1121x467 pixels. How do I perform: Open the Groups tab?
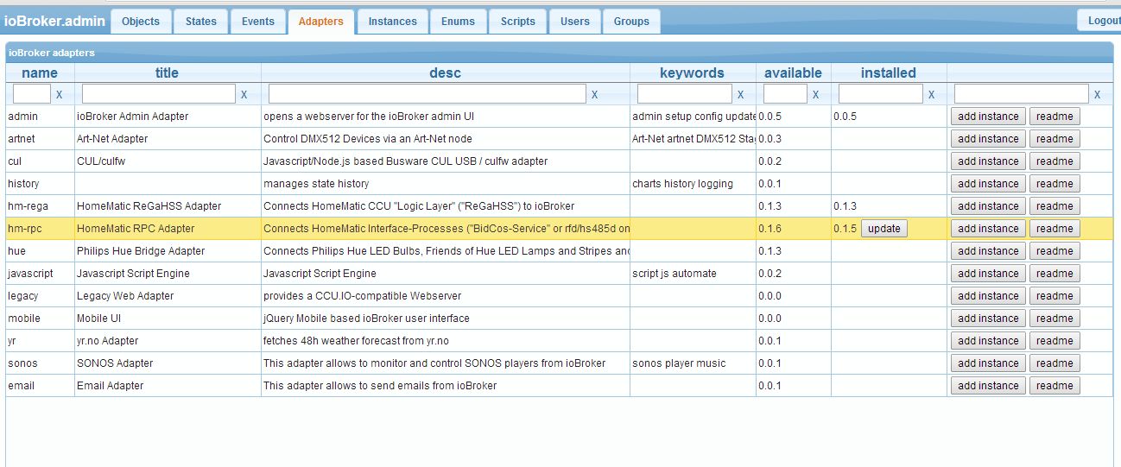point(631,22)
